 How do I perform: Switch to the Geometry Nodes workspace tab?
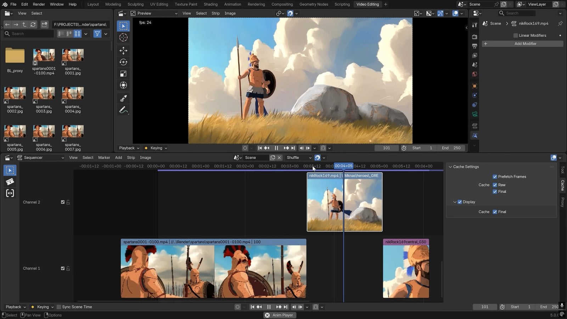pos(314,4)
